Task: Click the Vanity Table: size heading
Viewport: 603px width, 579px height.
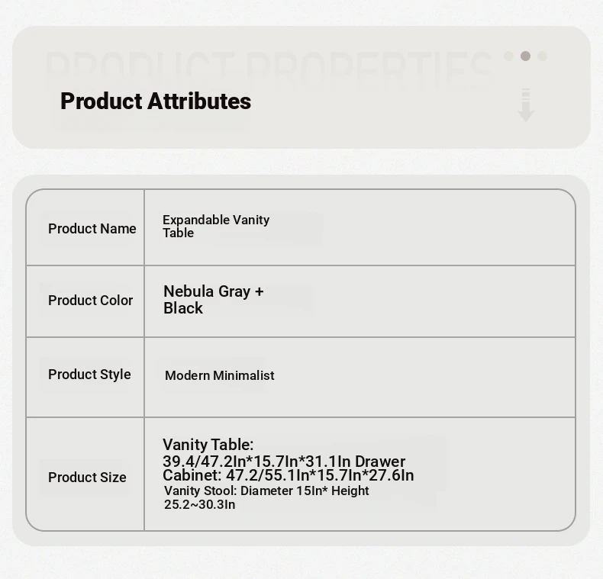Action: [208, 445]
